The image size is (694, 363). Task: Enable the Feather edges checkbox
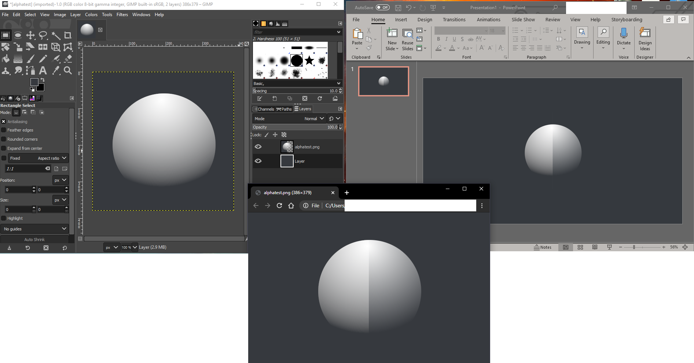(x=4, y=130)
